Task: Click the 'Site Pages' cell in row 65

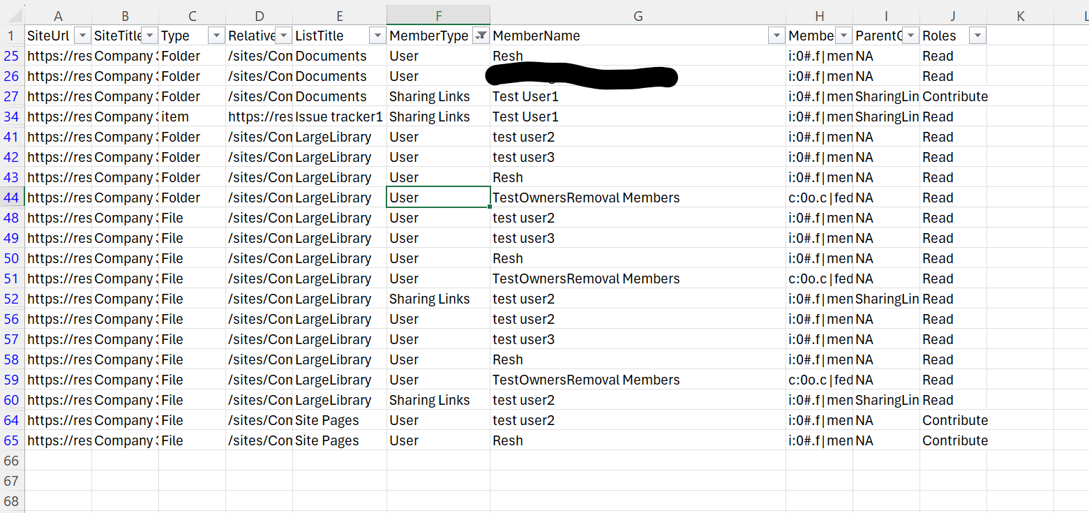Action: pos(340,440)
